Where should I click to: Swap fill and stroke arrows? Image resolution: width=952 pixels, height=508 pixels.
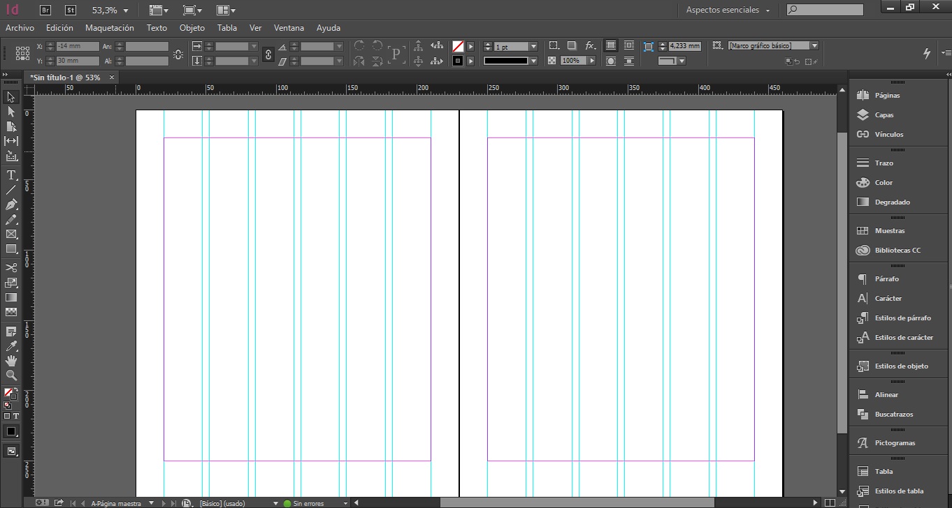pyautogui.click(x=15, y=390)
